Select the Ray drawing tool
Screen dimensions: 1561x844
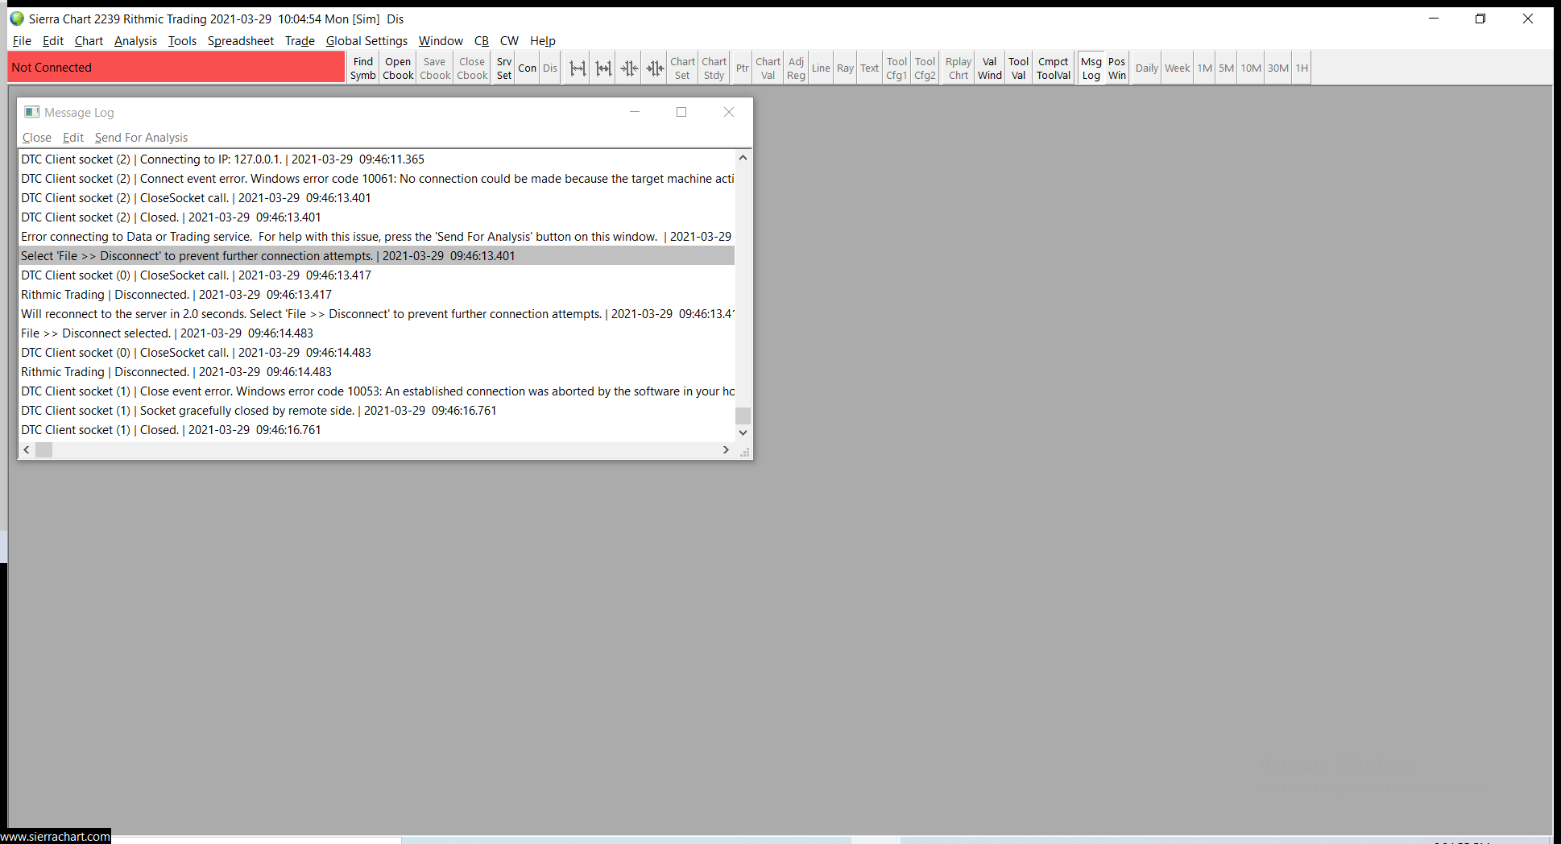coord(845,68)
